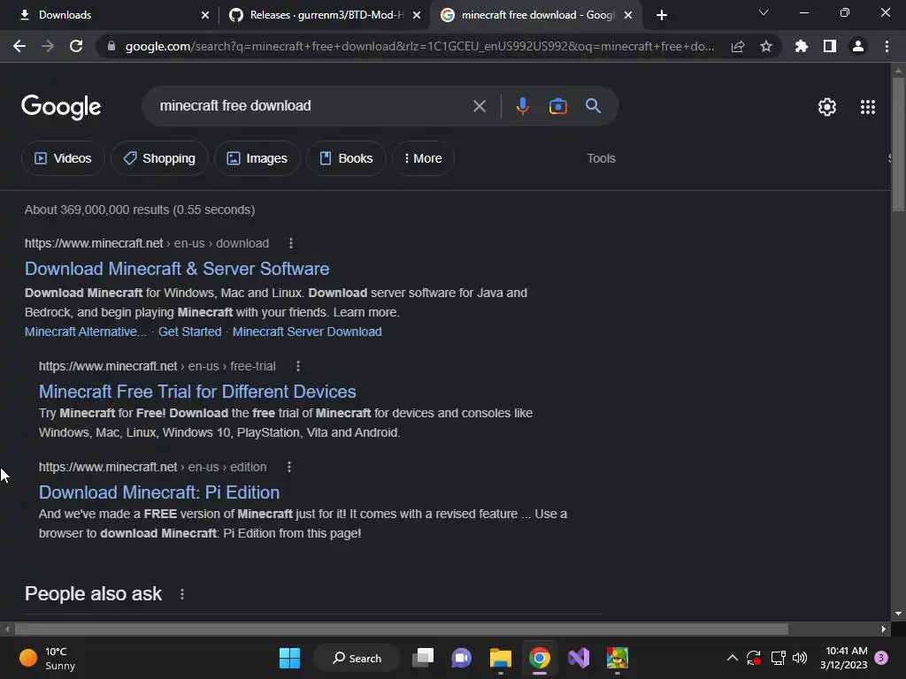View site information via the lock icon

tap(111, 46)
